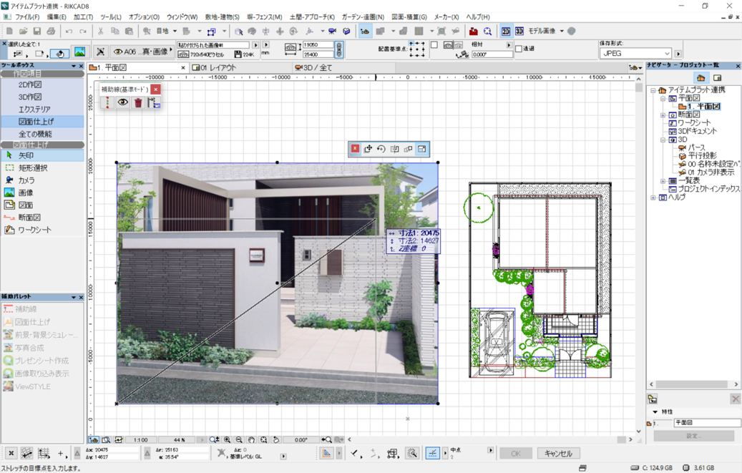Open the オプション(O) menu
Viewport: 742px width, 473px height.
144,17
